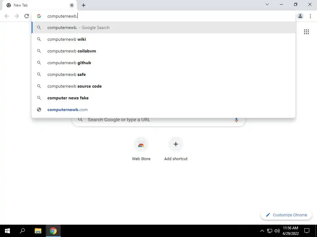Open the Action Center notifications icon
The image size is (317, 237).
coord(307,231)
